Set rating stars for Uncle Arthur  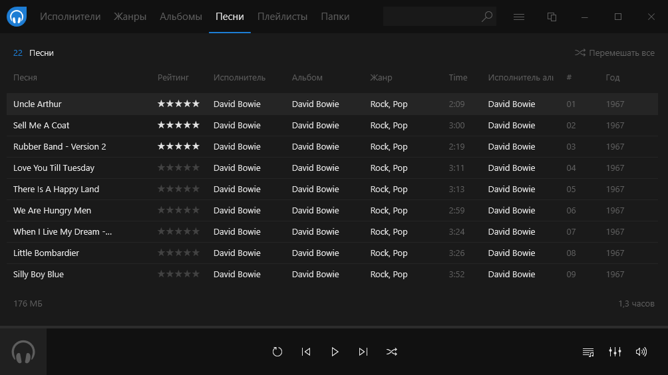[x=178, y=104]
